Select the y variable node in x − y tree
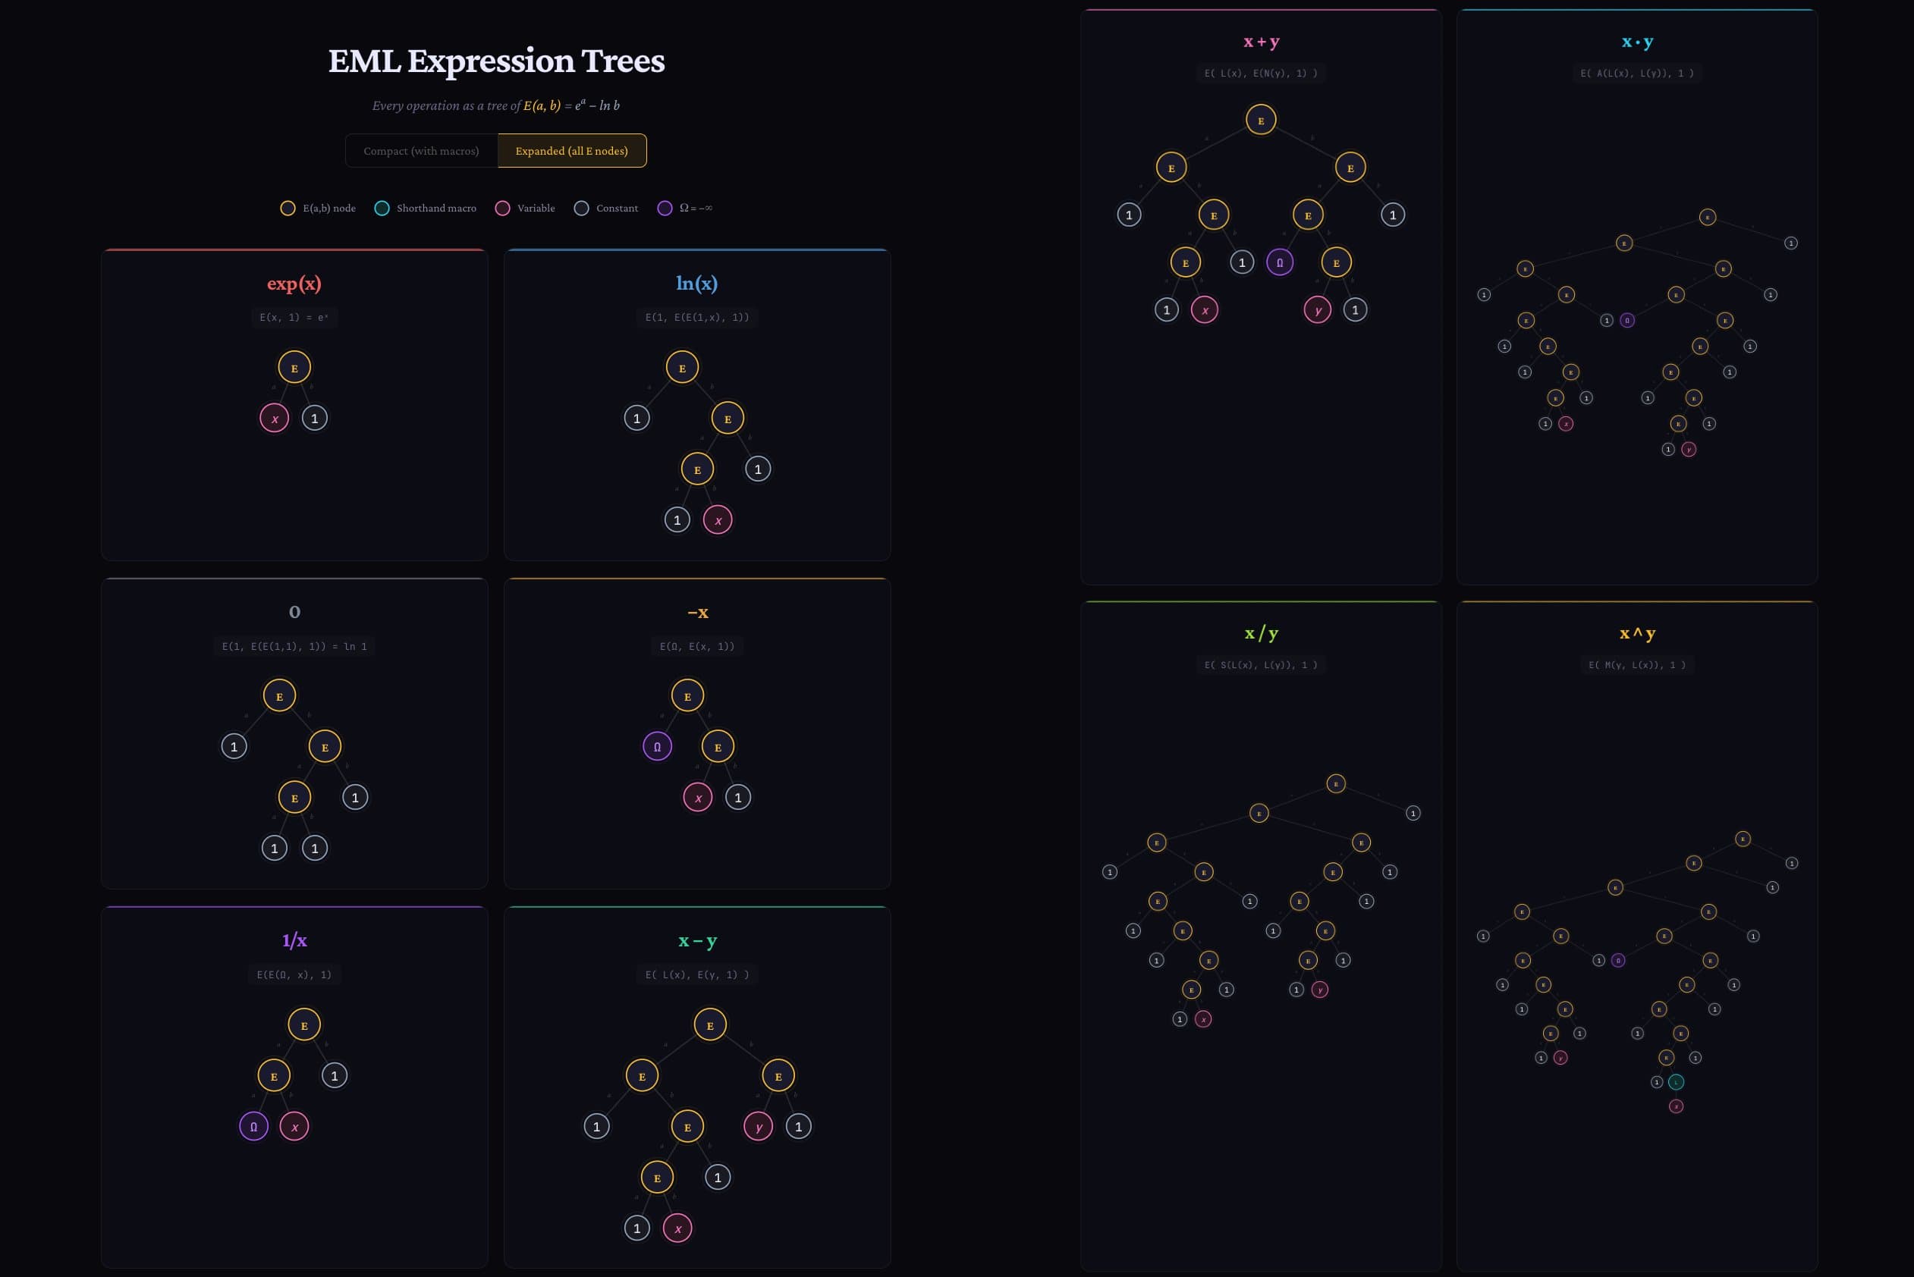 click(759, 1126)
